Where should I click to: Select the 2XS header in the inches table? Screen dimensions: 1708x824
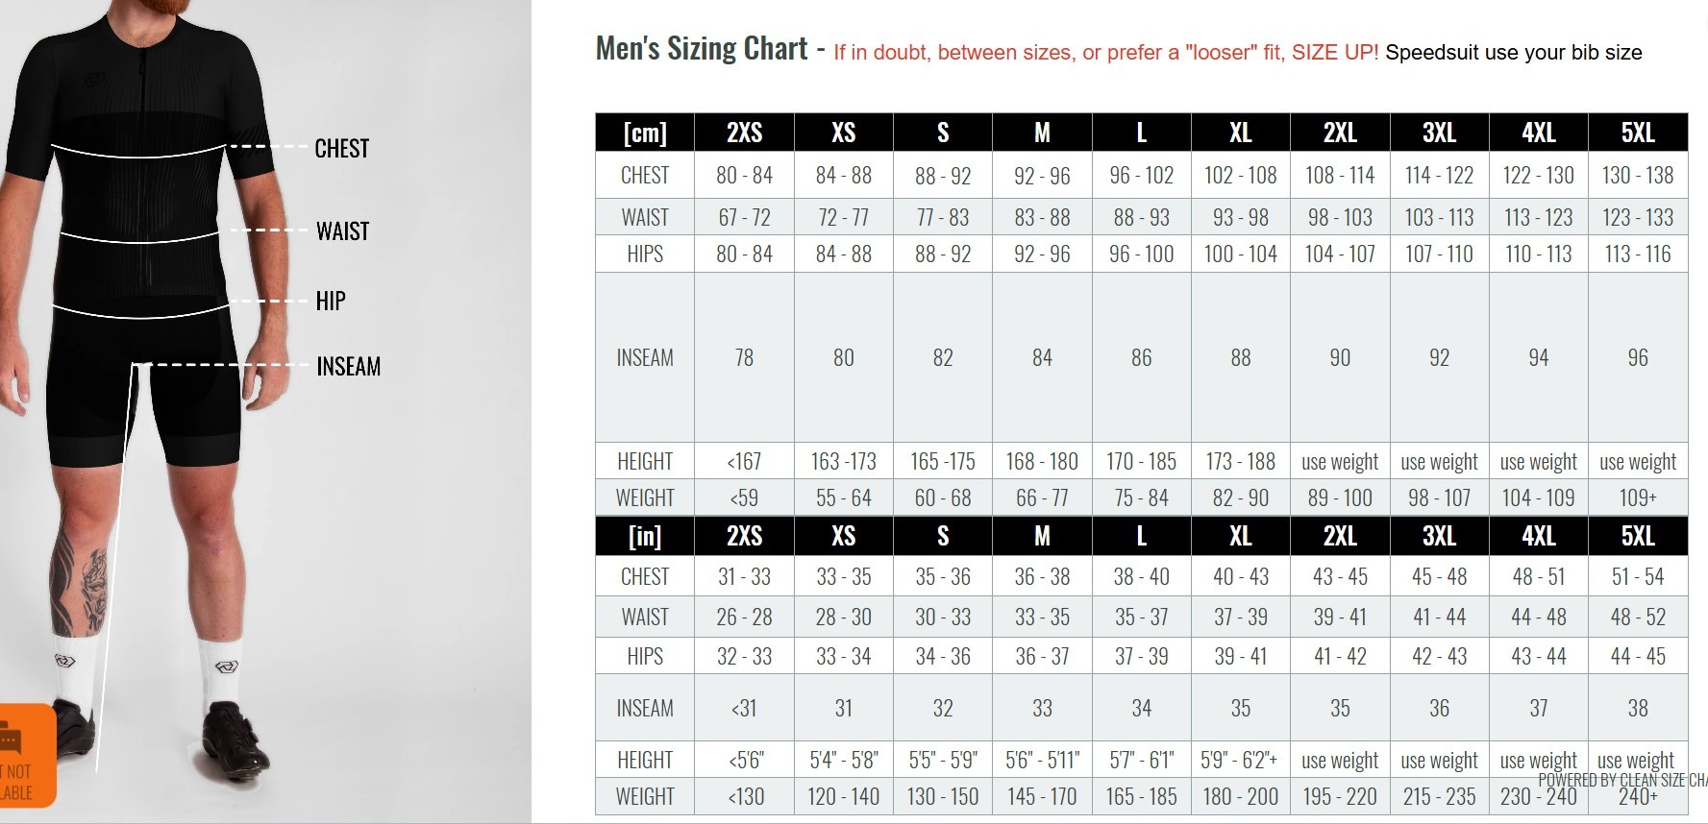pyautogui.click(x=744, y=536)
